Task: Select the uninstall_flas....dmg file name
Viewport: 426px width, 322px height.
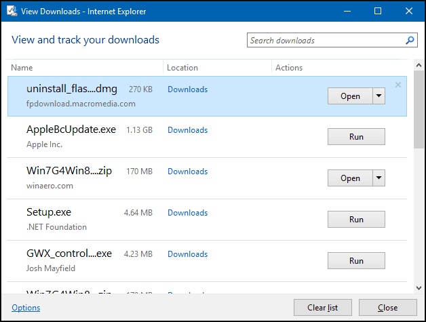Action: (x=72, y=89)
